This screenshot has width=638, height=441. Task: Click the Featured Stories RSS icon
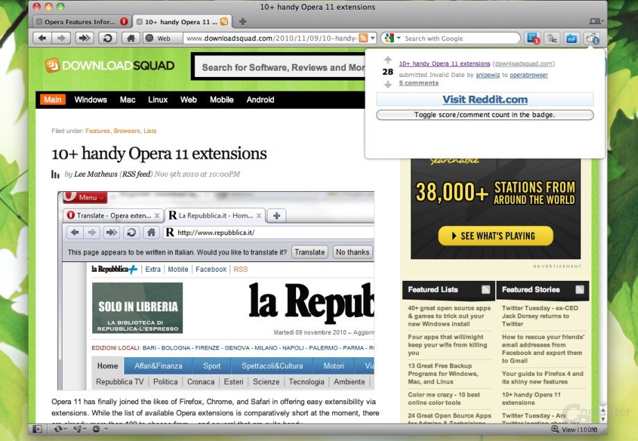[x=580, y=289]
